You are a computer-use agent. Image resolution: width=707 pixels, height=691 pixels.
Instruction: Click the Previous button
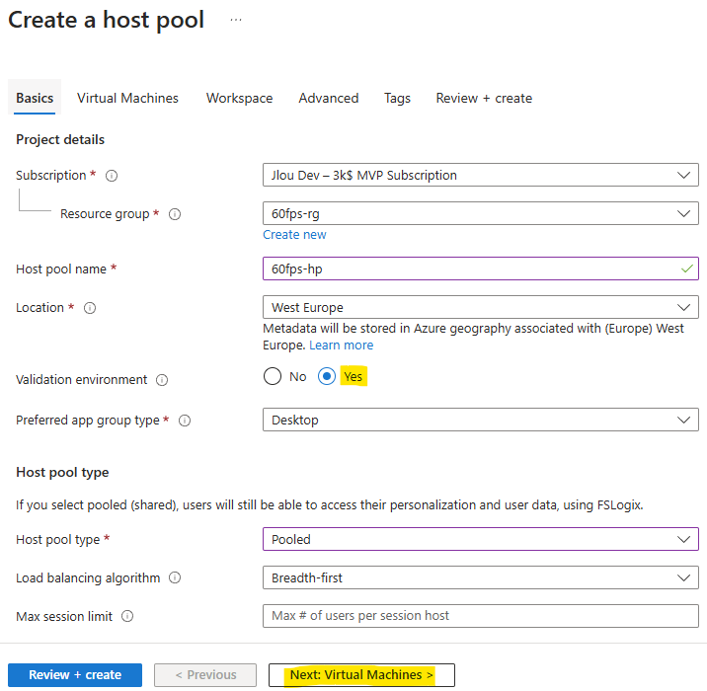coord(205,675)
